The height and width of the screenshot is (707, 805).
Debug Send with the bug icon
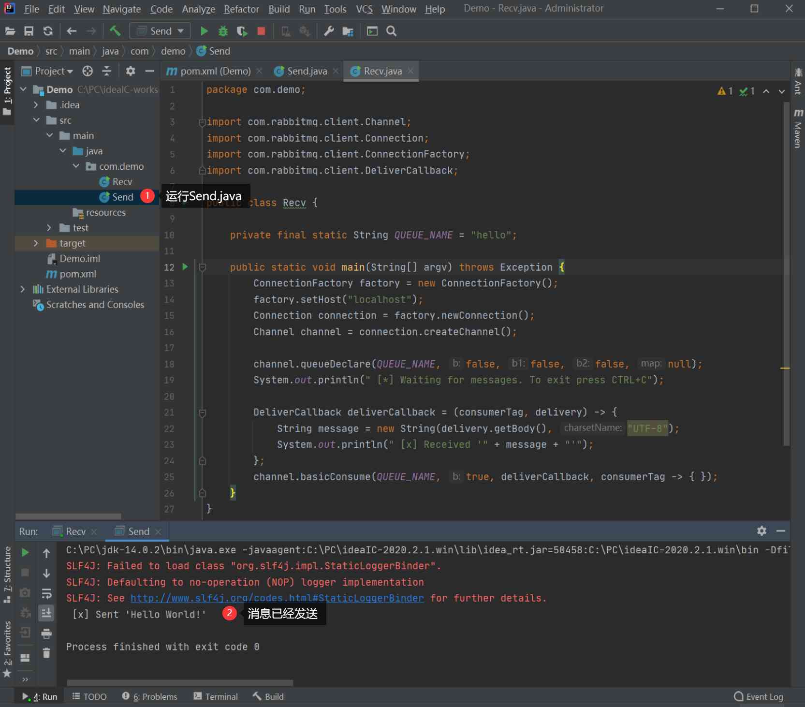click(223, 31)
